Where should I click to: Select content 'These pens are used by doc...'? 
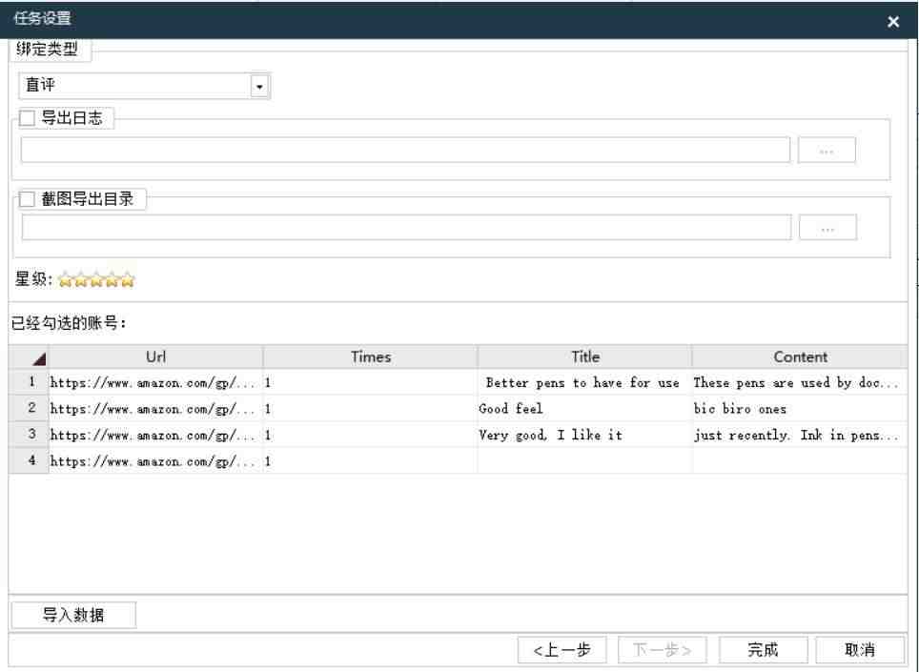tap(795, 382)
